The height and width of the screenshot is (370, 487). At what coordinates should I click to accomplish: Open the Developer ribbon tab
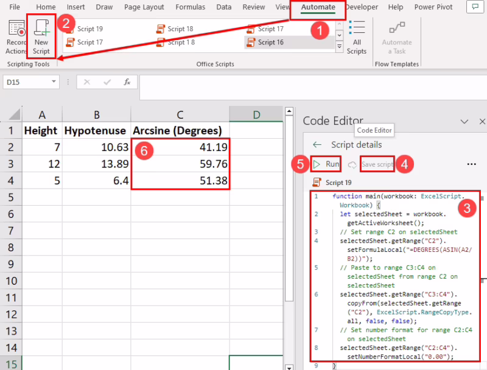point(362,7)
